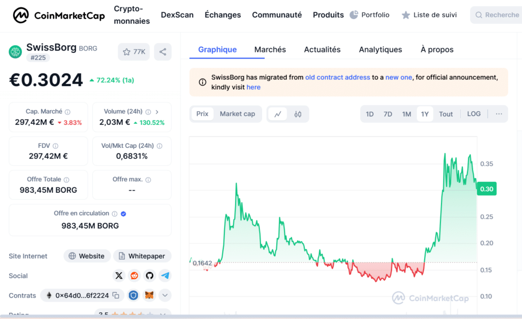Open the chart more options menu
Screen dimensions: 522x319
[x=499, y=114]
